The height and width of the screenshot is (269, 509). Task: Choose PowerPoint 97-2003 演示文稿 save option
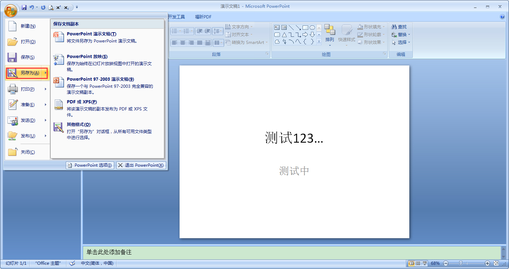99,79
